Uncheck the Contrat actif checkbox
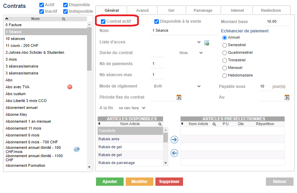Screen dimensions: 297x193 [x=103, y=22]
